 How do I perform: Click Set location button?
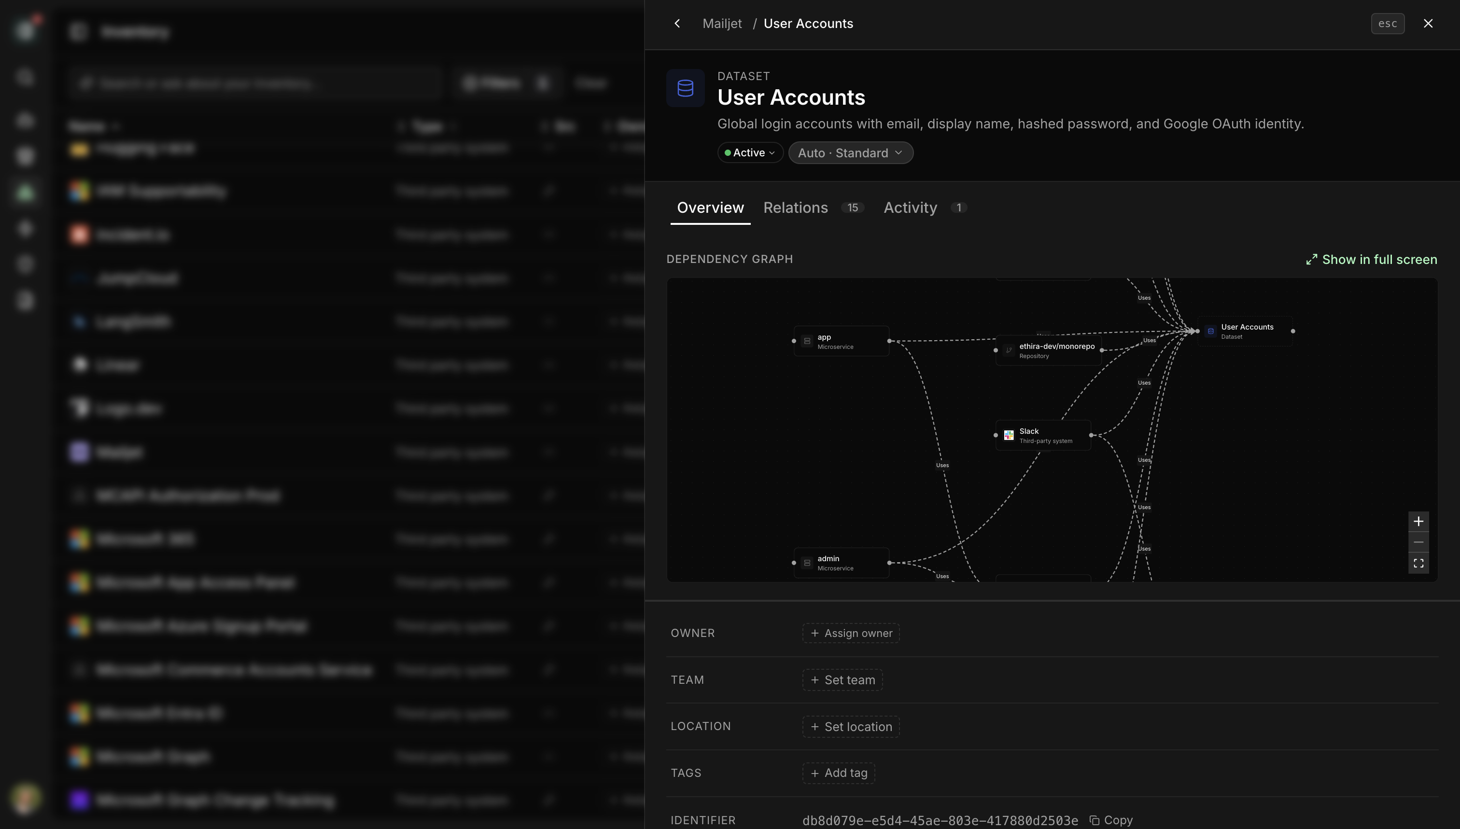tap(851, 727)
